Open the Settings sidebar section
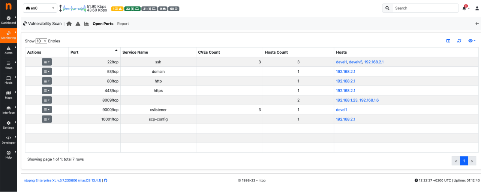Image resolution: width=481 pixels, height=192 pixels. coord(8,125)
